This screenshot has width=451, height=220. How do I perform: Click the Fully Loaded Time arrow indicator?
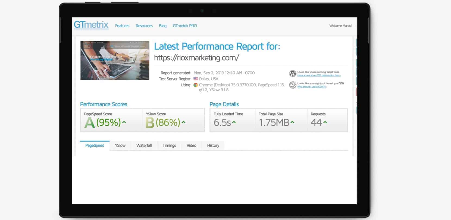click(234, 122)
